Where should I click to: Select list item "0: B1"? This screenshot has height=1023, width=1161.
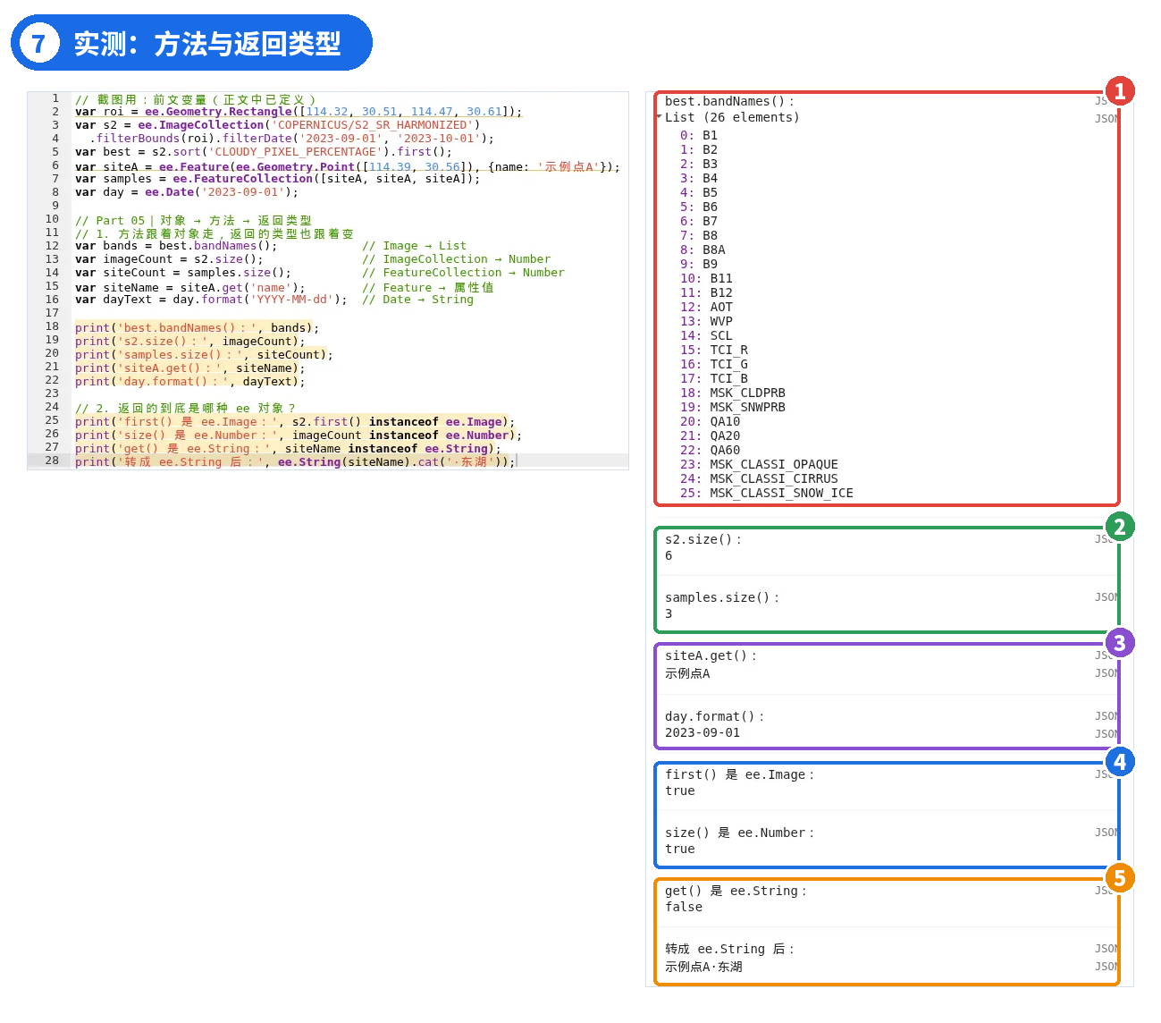[x=699, y=136]
